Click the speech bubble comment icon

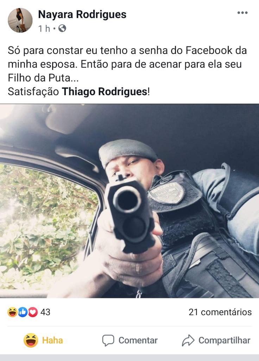[108, 341]
